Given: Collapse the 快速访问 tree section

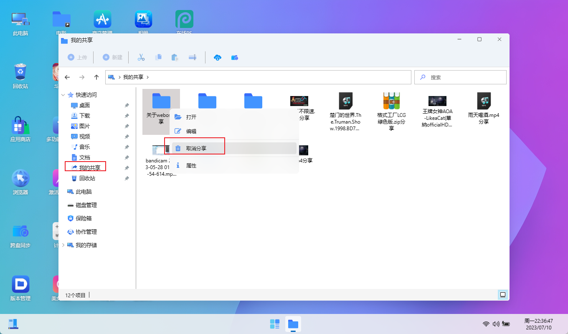Looking at the screenshot, I should [63, 95].
